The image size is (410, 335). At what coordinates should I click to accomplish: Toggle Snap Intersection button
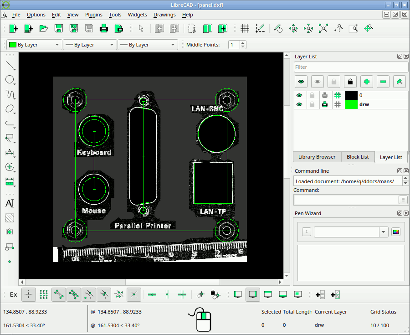pos(134,295)
